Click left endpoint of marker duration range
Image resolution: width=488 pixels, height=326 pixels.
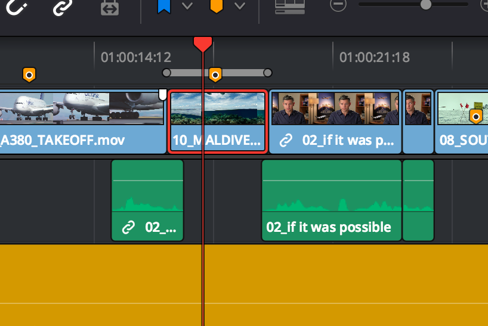click(166, 73)
